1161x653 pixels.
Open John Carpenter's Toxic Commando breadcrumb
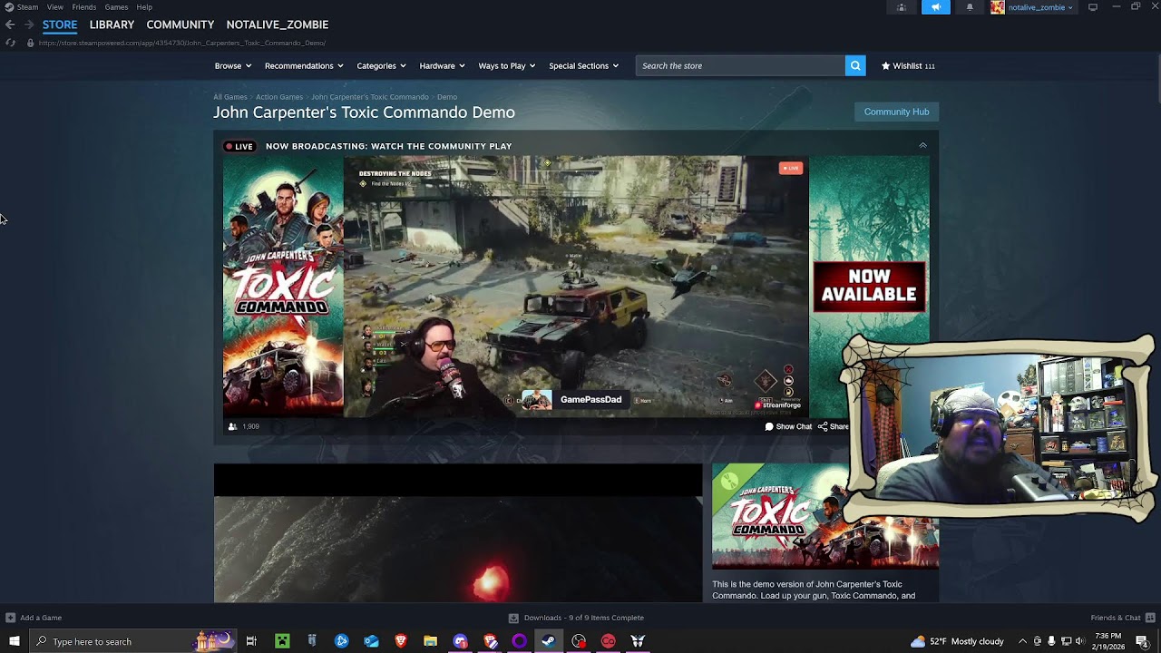point(370,97)
